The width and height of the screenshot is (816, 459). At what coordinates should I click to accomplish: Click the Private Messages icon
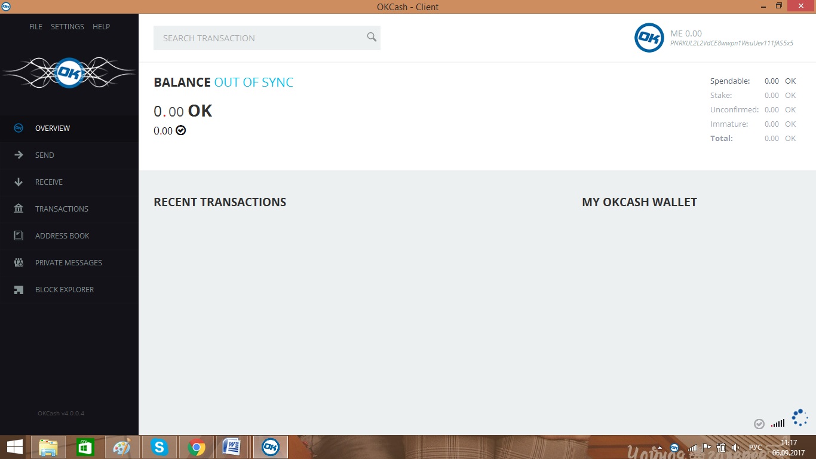[x=19, y=262]
